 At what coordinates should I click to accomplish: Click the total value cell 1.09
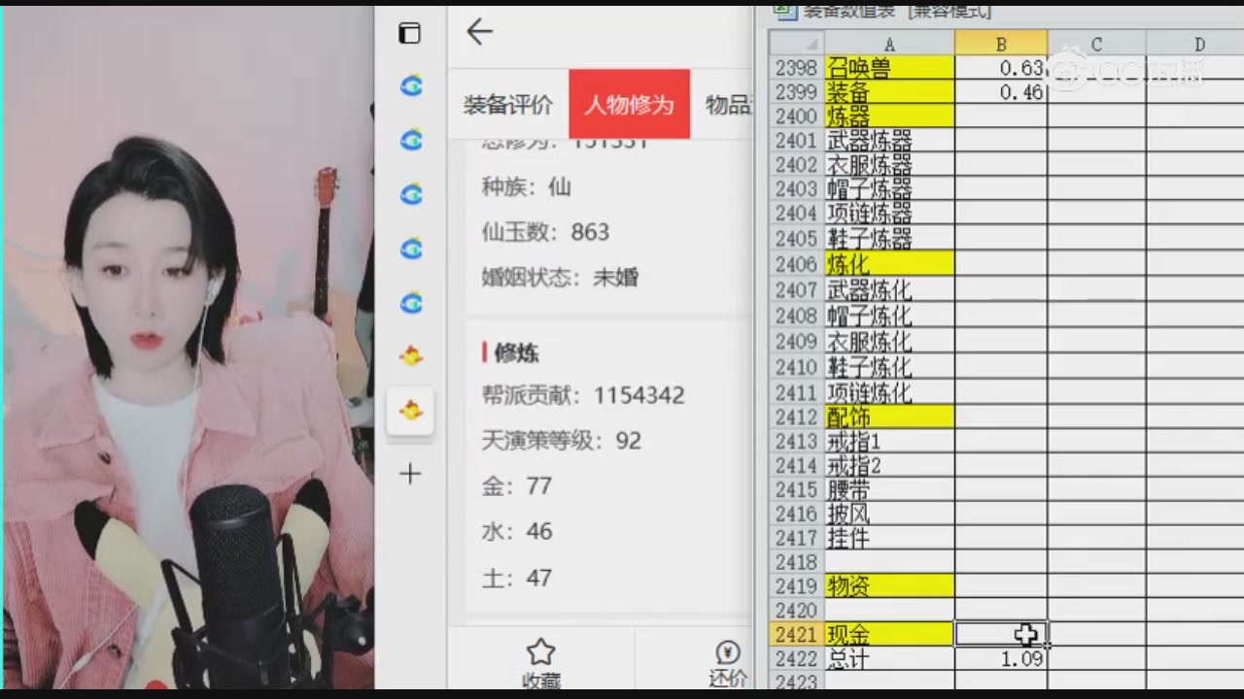[1001, 659]
